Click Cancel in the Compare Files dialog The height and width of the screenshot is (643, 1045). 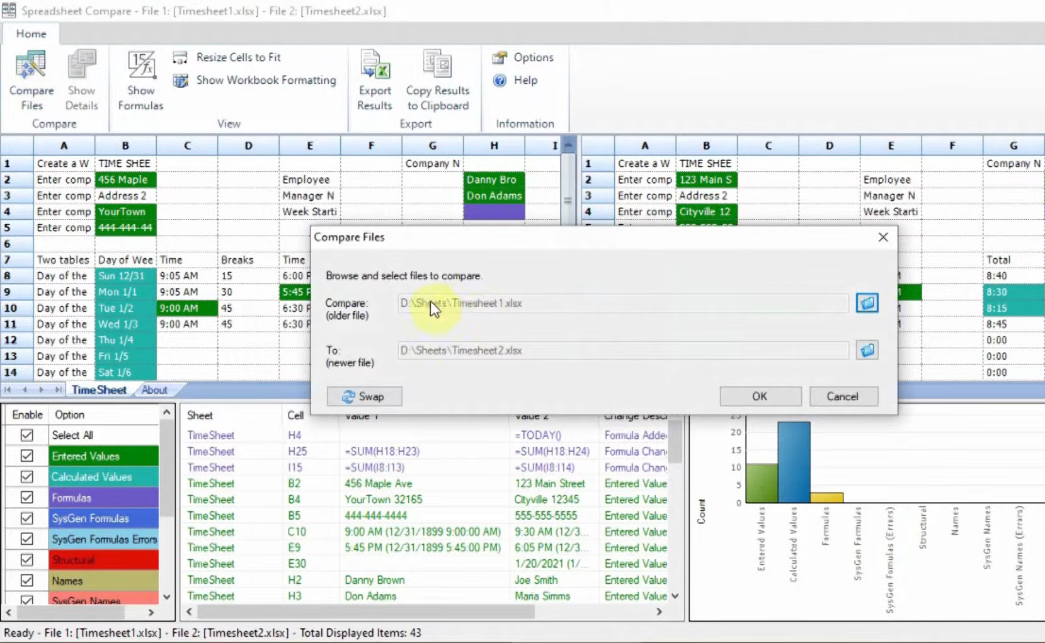pyautogui.click(x=843, y=396)
